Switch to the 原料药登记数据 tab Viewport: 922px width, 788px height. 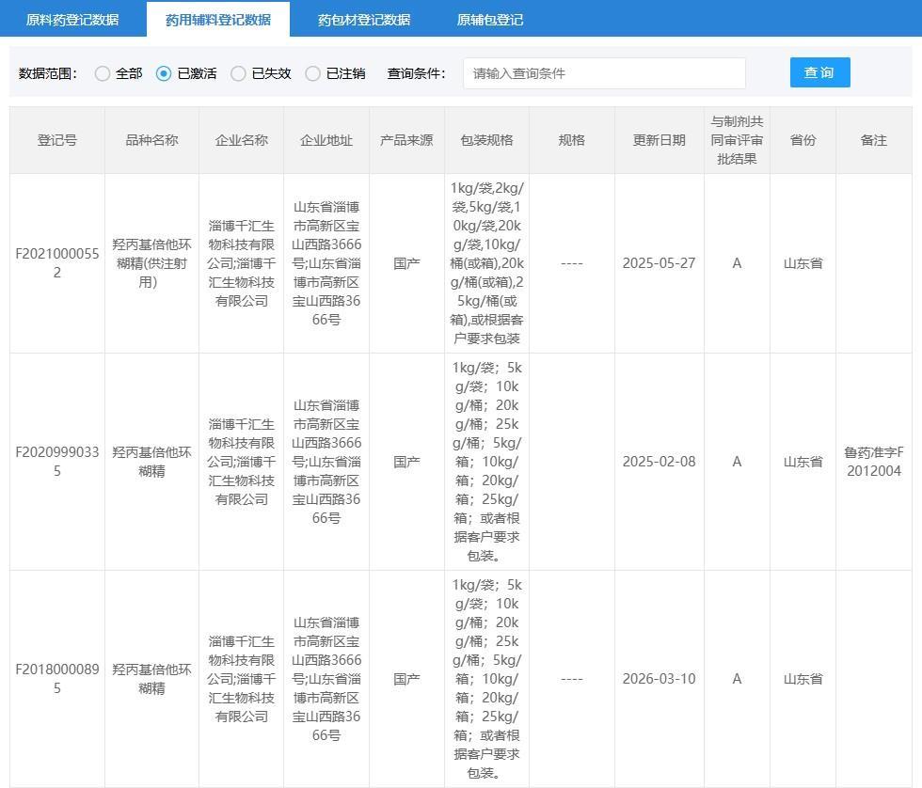(x=70, y=18)
